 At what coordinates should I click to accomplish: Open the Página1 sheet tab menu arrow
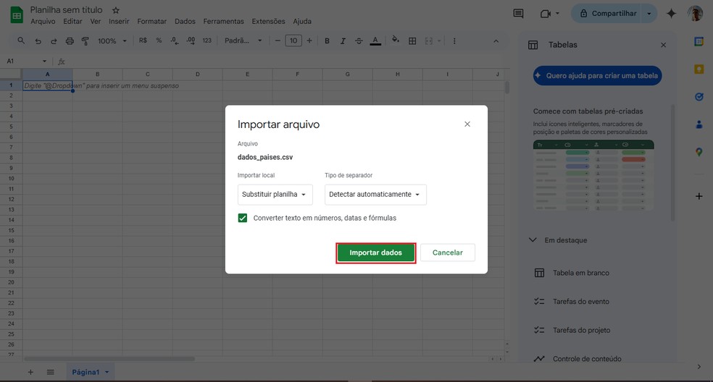[107, 373]
